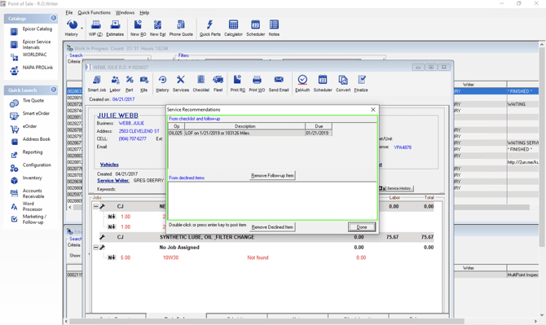Click Remove Declined Item button
The image size is (546, 325).
click(x=272, y=227)
